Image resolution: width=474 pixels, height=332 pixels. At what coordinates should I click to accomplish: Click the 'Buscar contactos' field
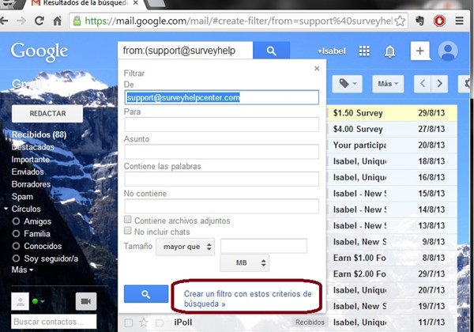coord(54,322)
